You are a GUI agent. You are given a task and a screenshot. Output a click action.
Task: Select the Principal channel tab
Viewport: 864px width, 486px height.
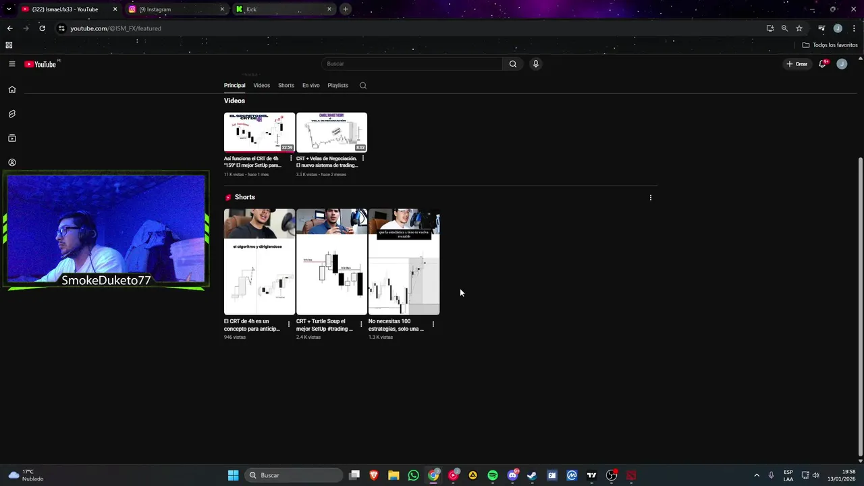[x=235, y=86]
